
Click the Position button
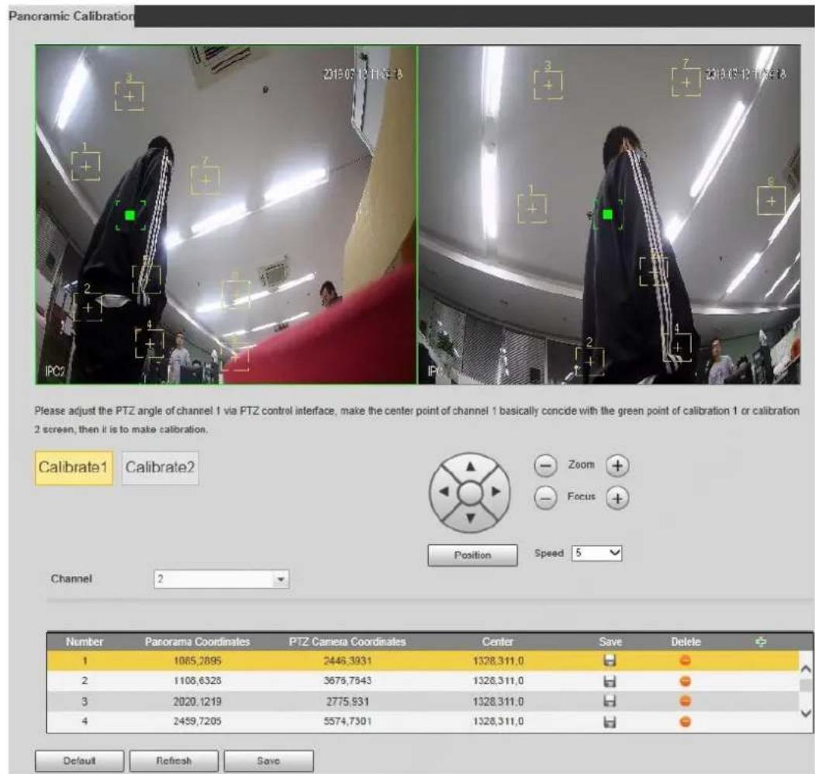click(472, 555)
